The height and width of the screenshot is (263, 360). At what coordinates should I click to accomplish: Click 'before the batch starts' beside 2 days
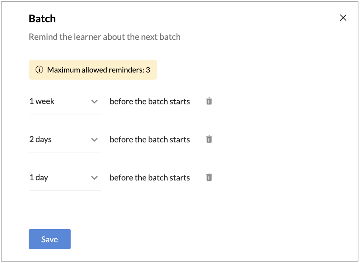coord(150,140)
